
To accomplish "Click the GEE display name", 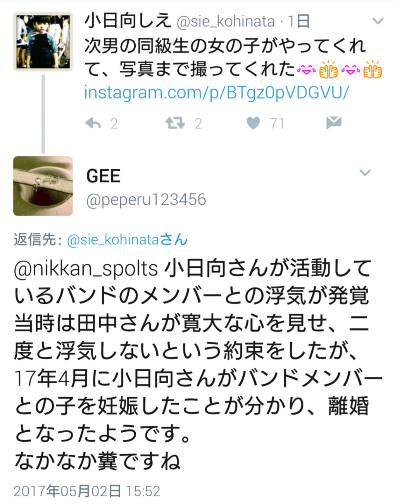I will (x=103, y=176).
